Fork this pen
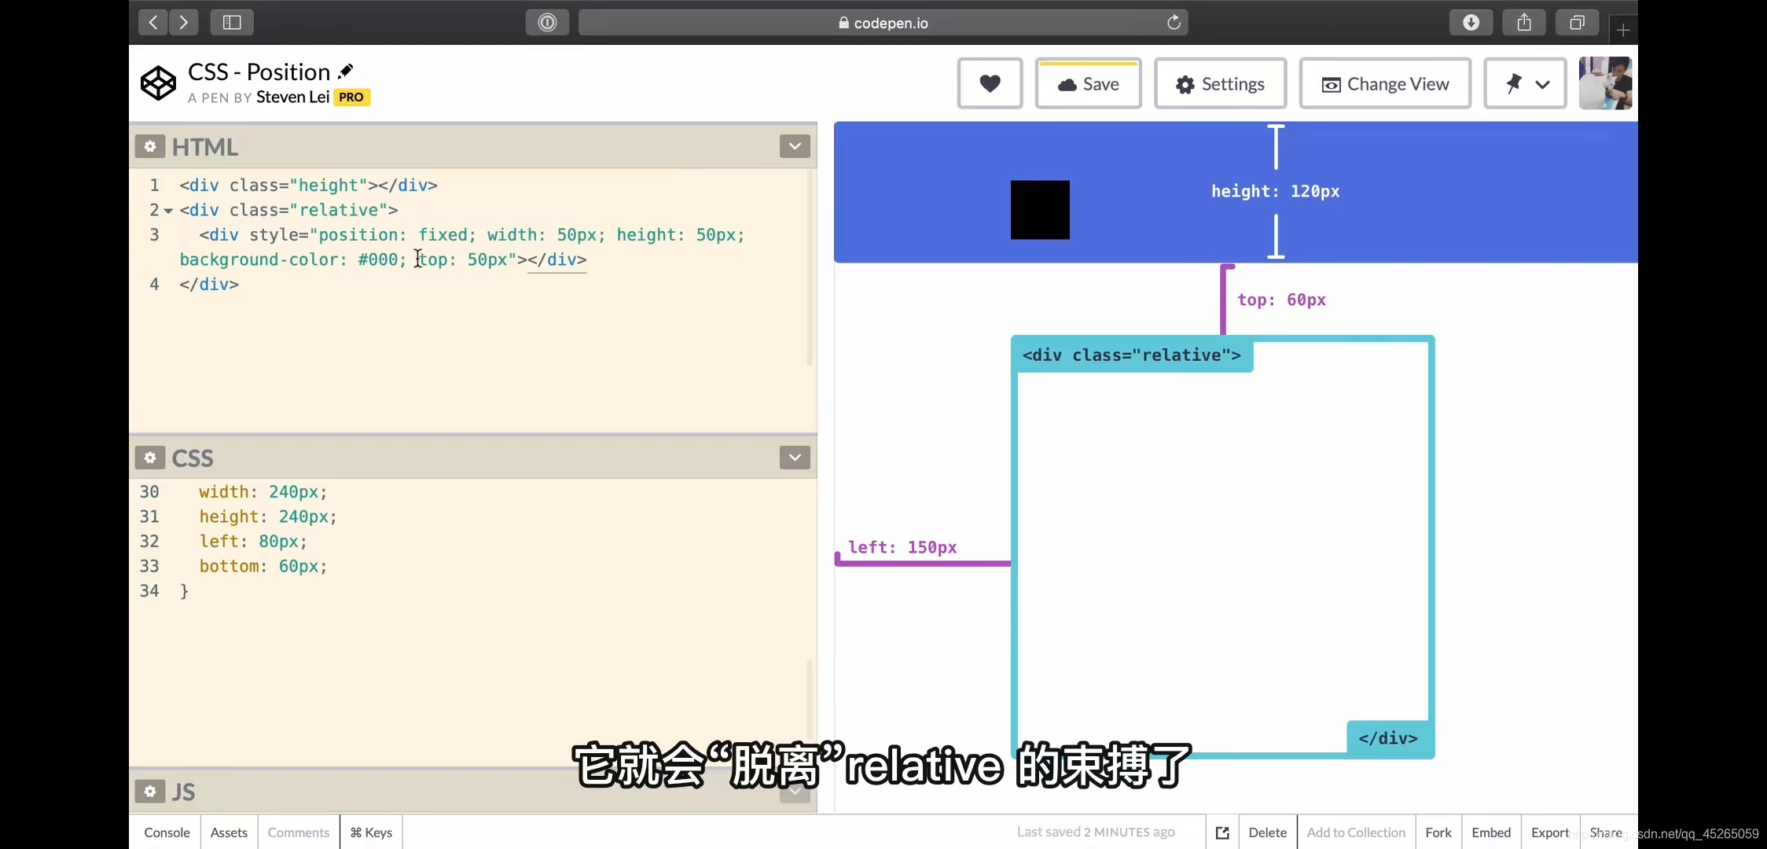Image resolution: width=1767 pixels, height=849 pixels. pos(1438,832)
